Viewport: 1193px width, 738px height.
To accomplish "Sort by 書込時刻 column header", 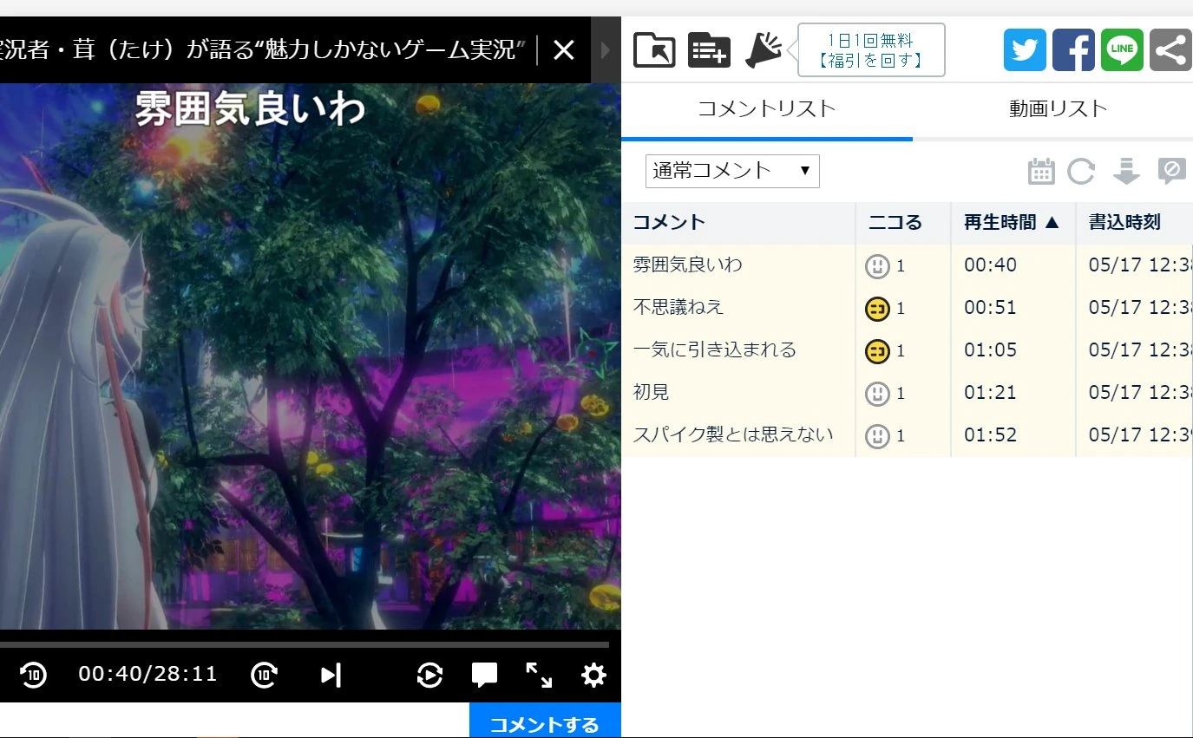I will [x=1135, y=223].
